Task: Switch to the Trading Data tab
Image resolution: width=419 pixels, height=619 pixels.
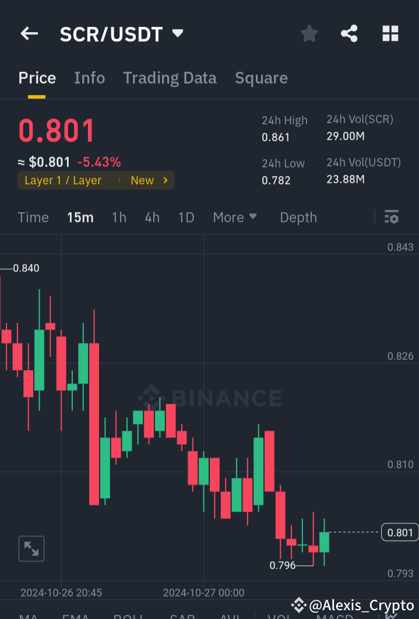Action: [170, 78]
